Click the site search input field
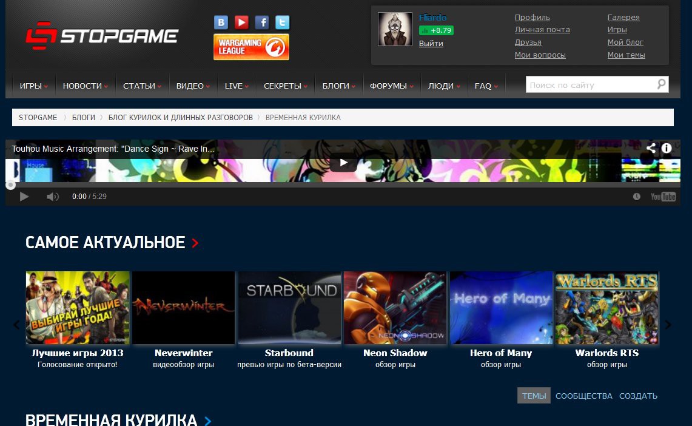This screenshot has height=426, width=692. [x=588, y=85]
